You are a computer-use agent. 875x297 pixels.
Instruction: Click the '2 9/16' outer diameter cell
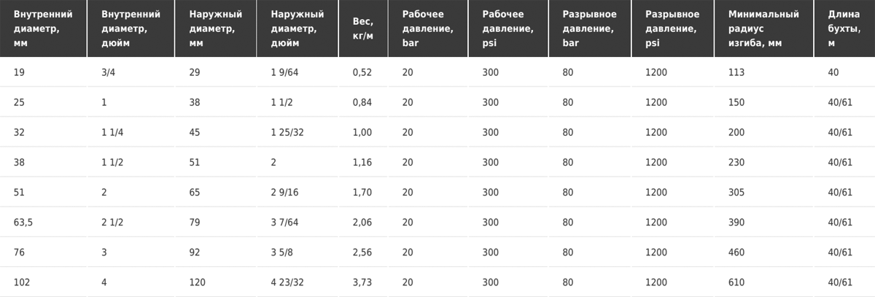click(284, 192)
